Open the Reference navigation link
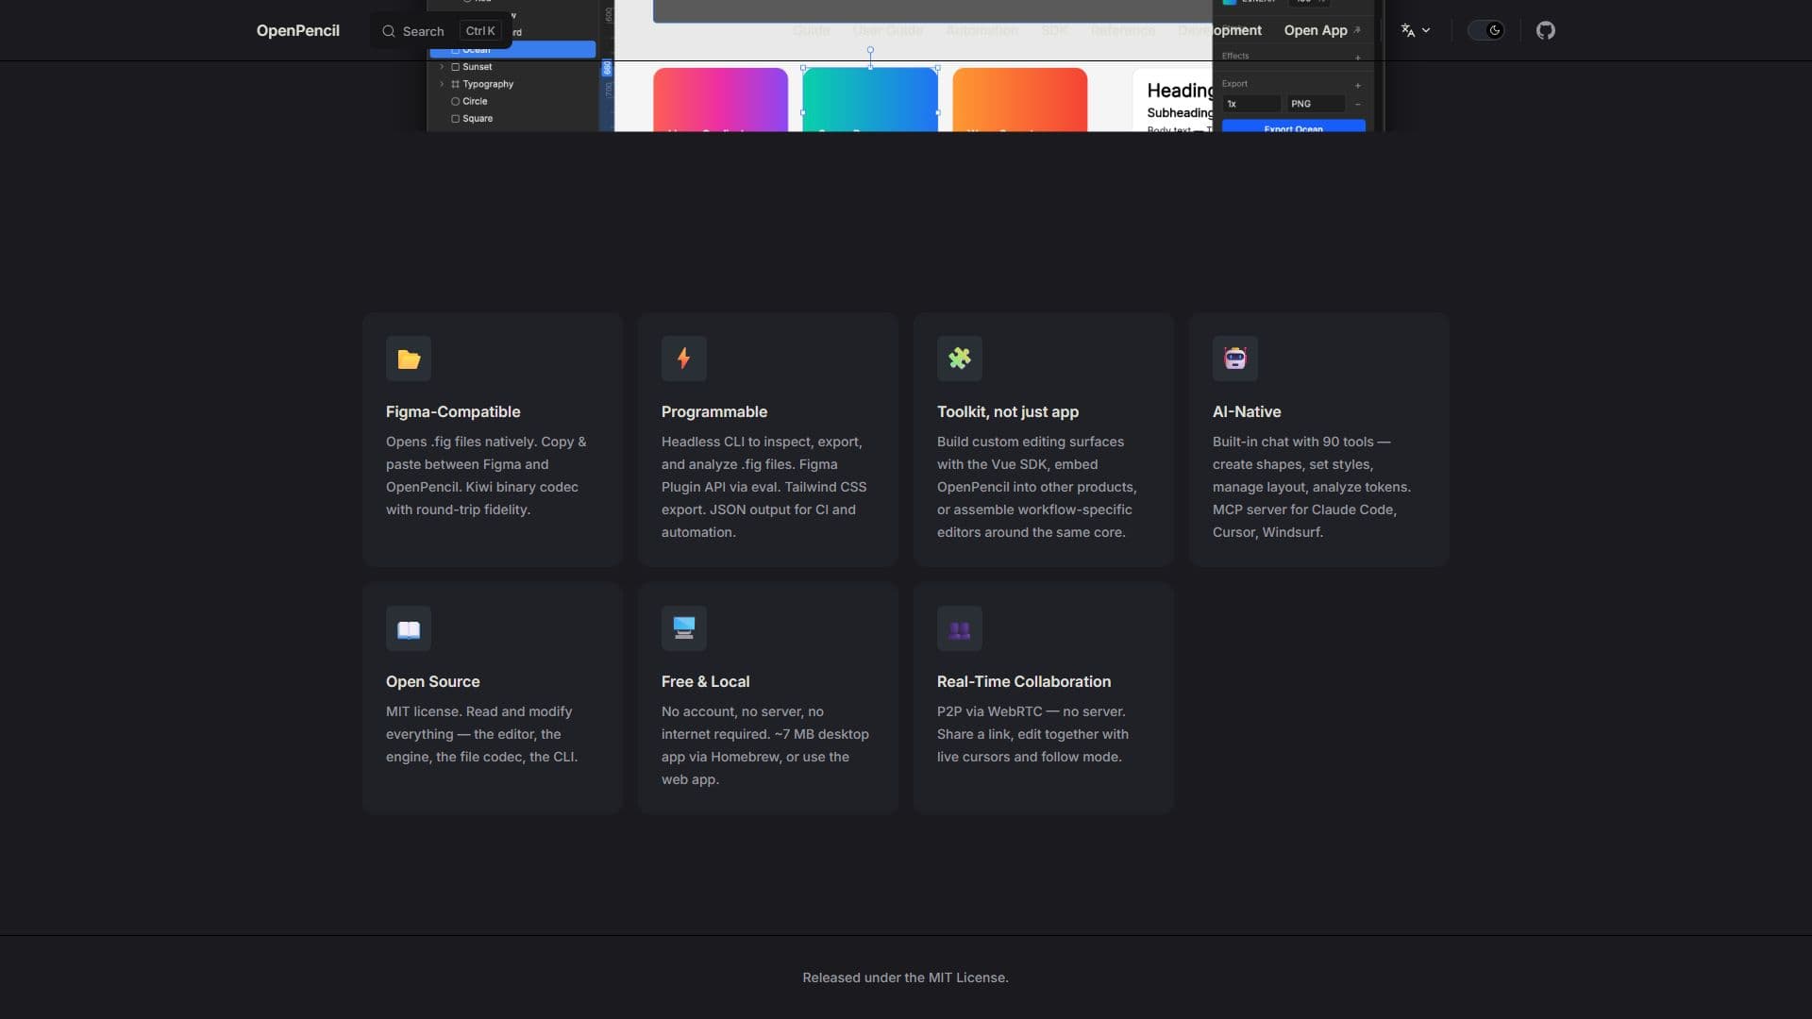 (x=1122, y=30)
